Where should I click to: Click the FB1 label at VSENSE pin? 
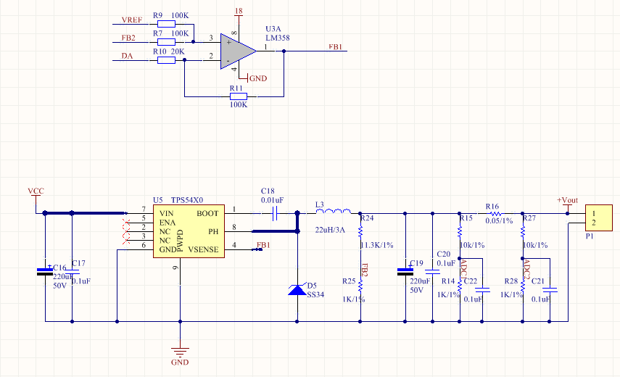tap(263, 245)
